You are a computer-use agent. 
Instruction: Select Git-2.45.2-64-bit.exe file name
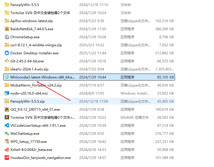point(27,61)
